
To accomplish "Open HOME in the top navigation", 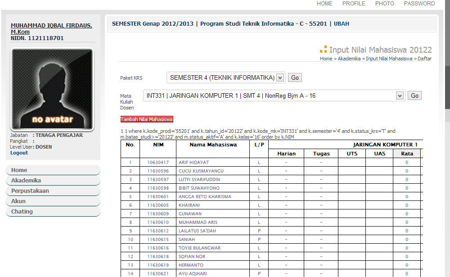I will pyautogui.click(x=324, y=4).
